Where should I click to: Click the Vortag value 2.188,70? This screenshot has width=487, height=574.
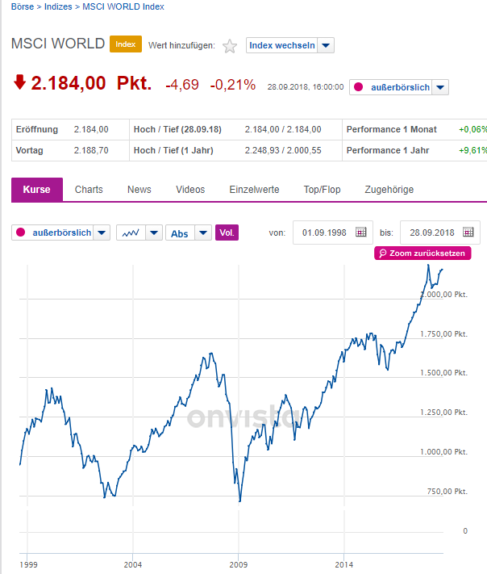click(91, 150)
